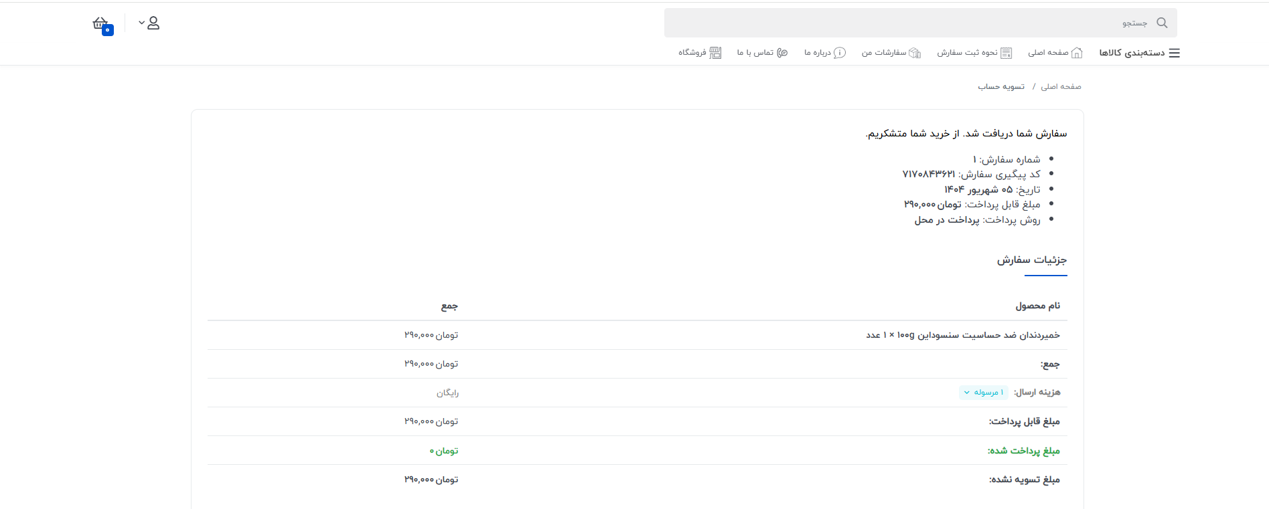1269x509 pixels.
Task: Open the shopping cart basket icon
Action: point(99,23)
